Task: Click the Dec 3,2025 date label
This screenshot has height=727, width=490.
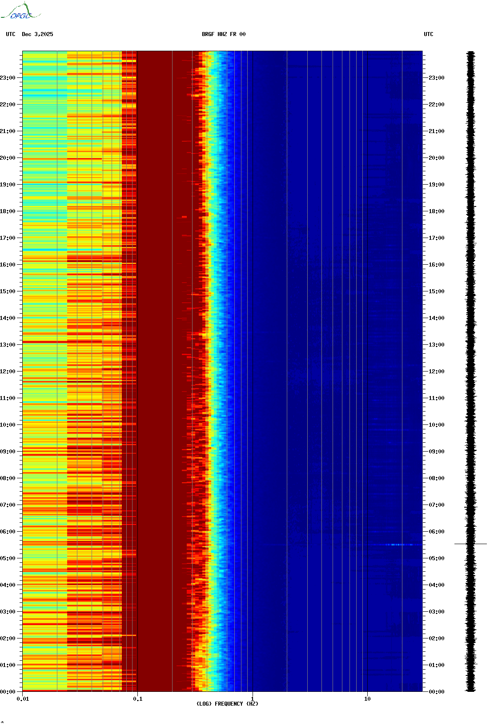Action: point(37,34)
